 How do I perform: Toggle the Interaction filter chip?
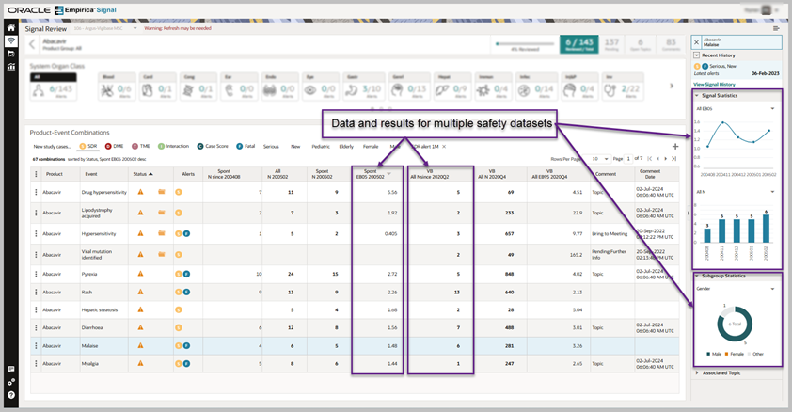(x=173, y=147)
